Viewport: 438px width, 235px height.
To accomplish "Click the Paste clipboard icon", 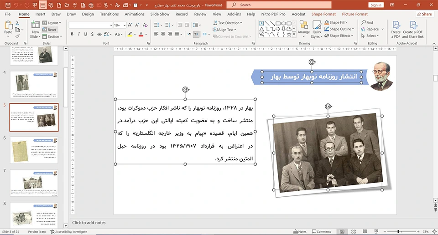I will click(8, 26).
